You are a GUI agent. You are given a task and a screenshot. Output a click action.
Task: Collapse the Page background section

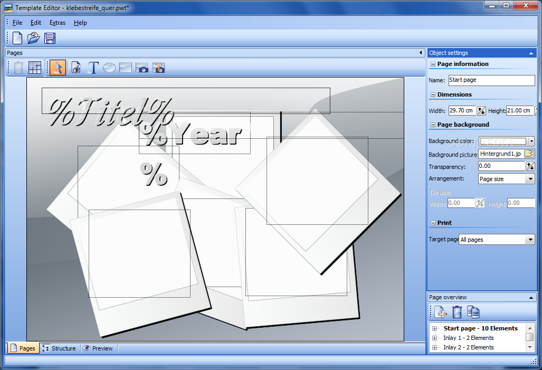pyautogui.click(x=433, y=125)
